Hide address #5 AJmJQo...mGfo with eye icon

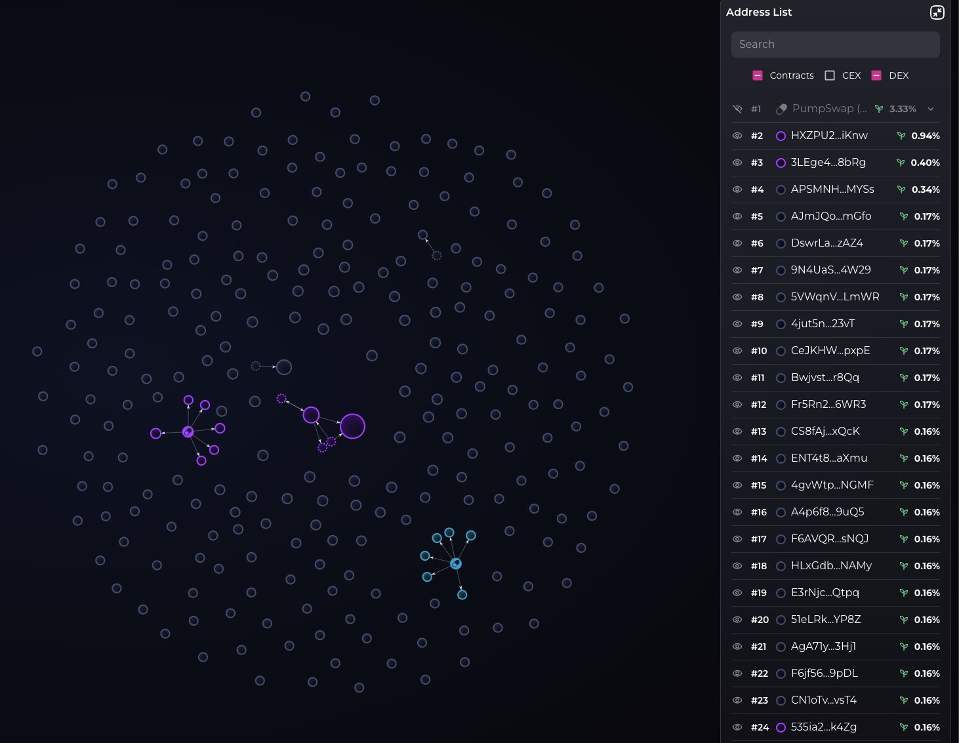737,216
